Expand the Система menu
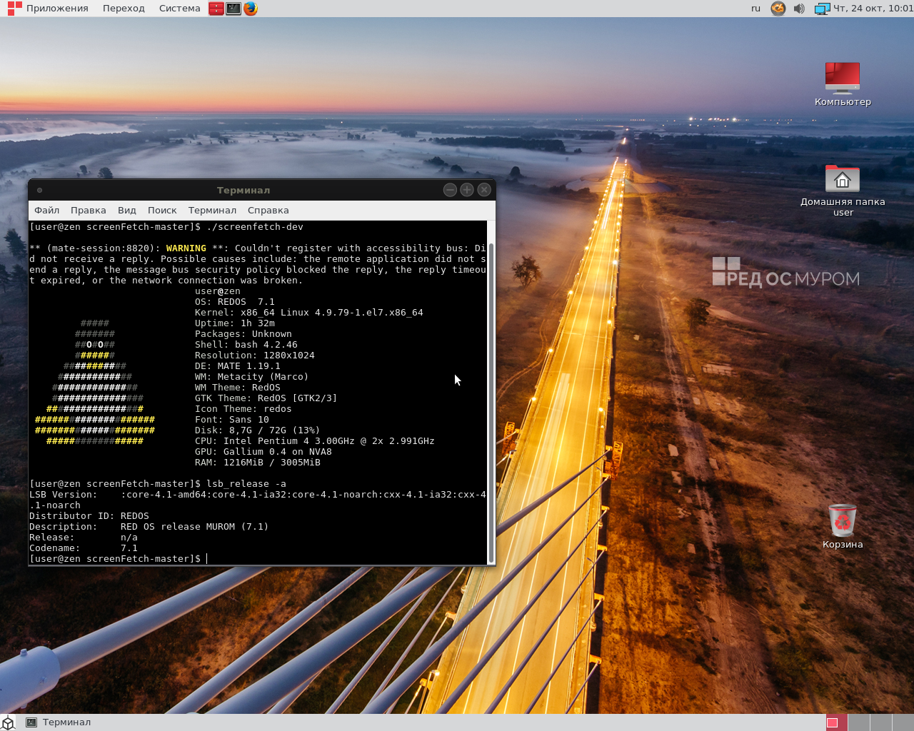The image size is (914, 731). pos(179,9)
